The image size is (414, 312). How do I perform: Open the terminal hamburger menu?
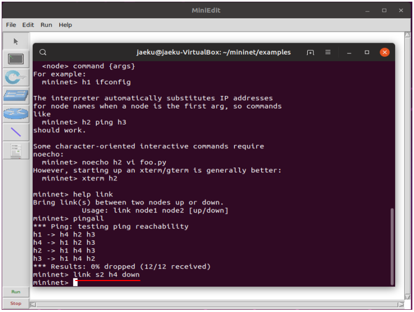click(x=328, y=52)
